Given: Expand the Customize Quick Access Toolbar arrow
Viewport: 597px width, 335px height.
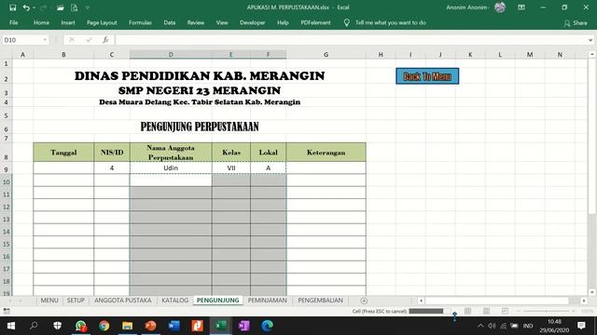Looking at the screenshot, I should tap(88, 8).
